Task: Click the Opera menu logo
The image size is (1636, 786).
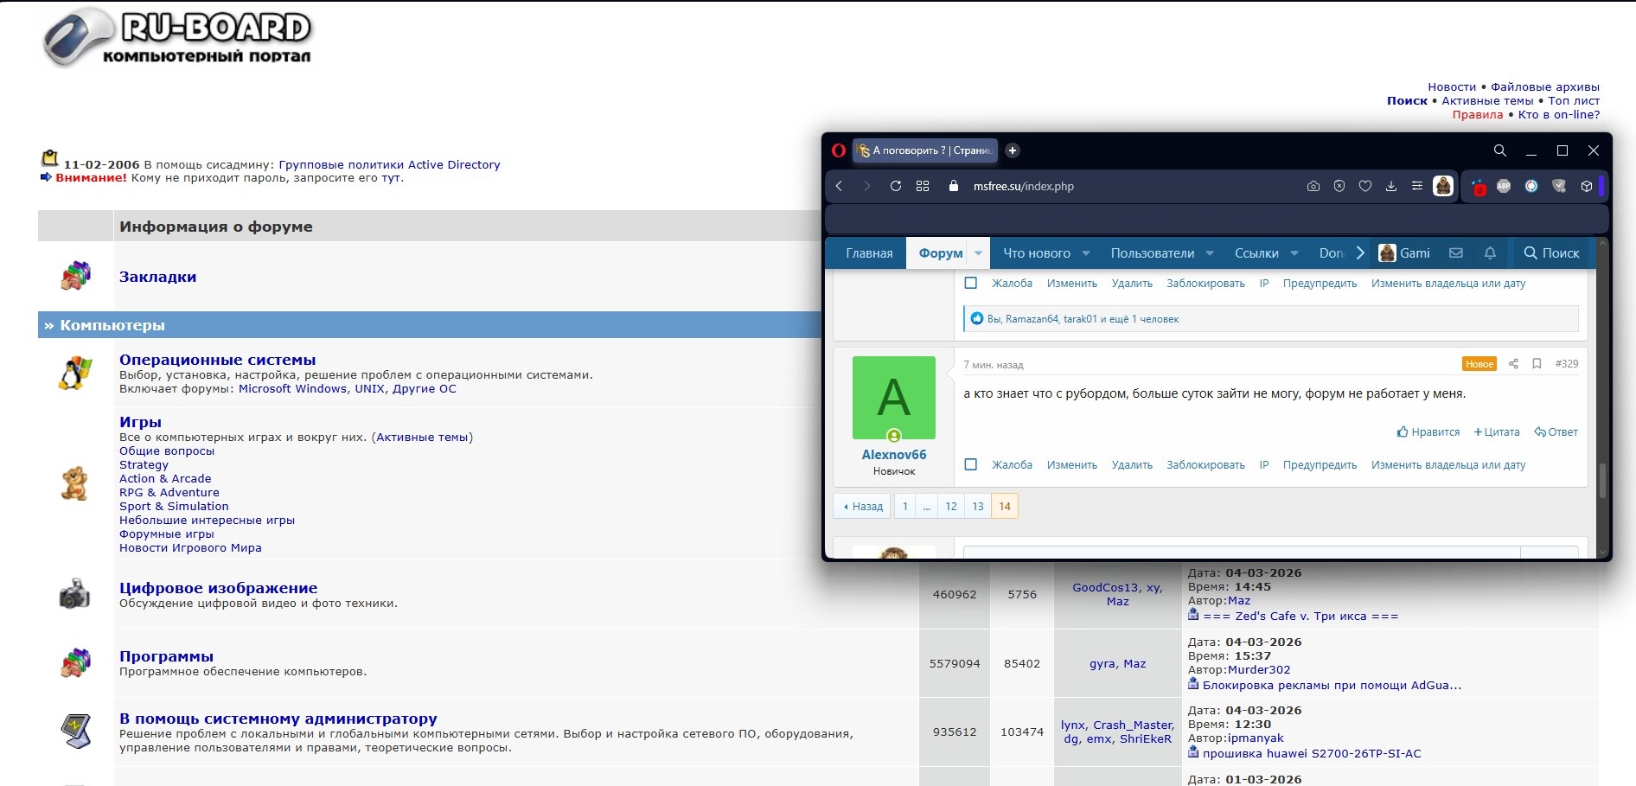Action: pyautogui.click(x=838, y=150)
